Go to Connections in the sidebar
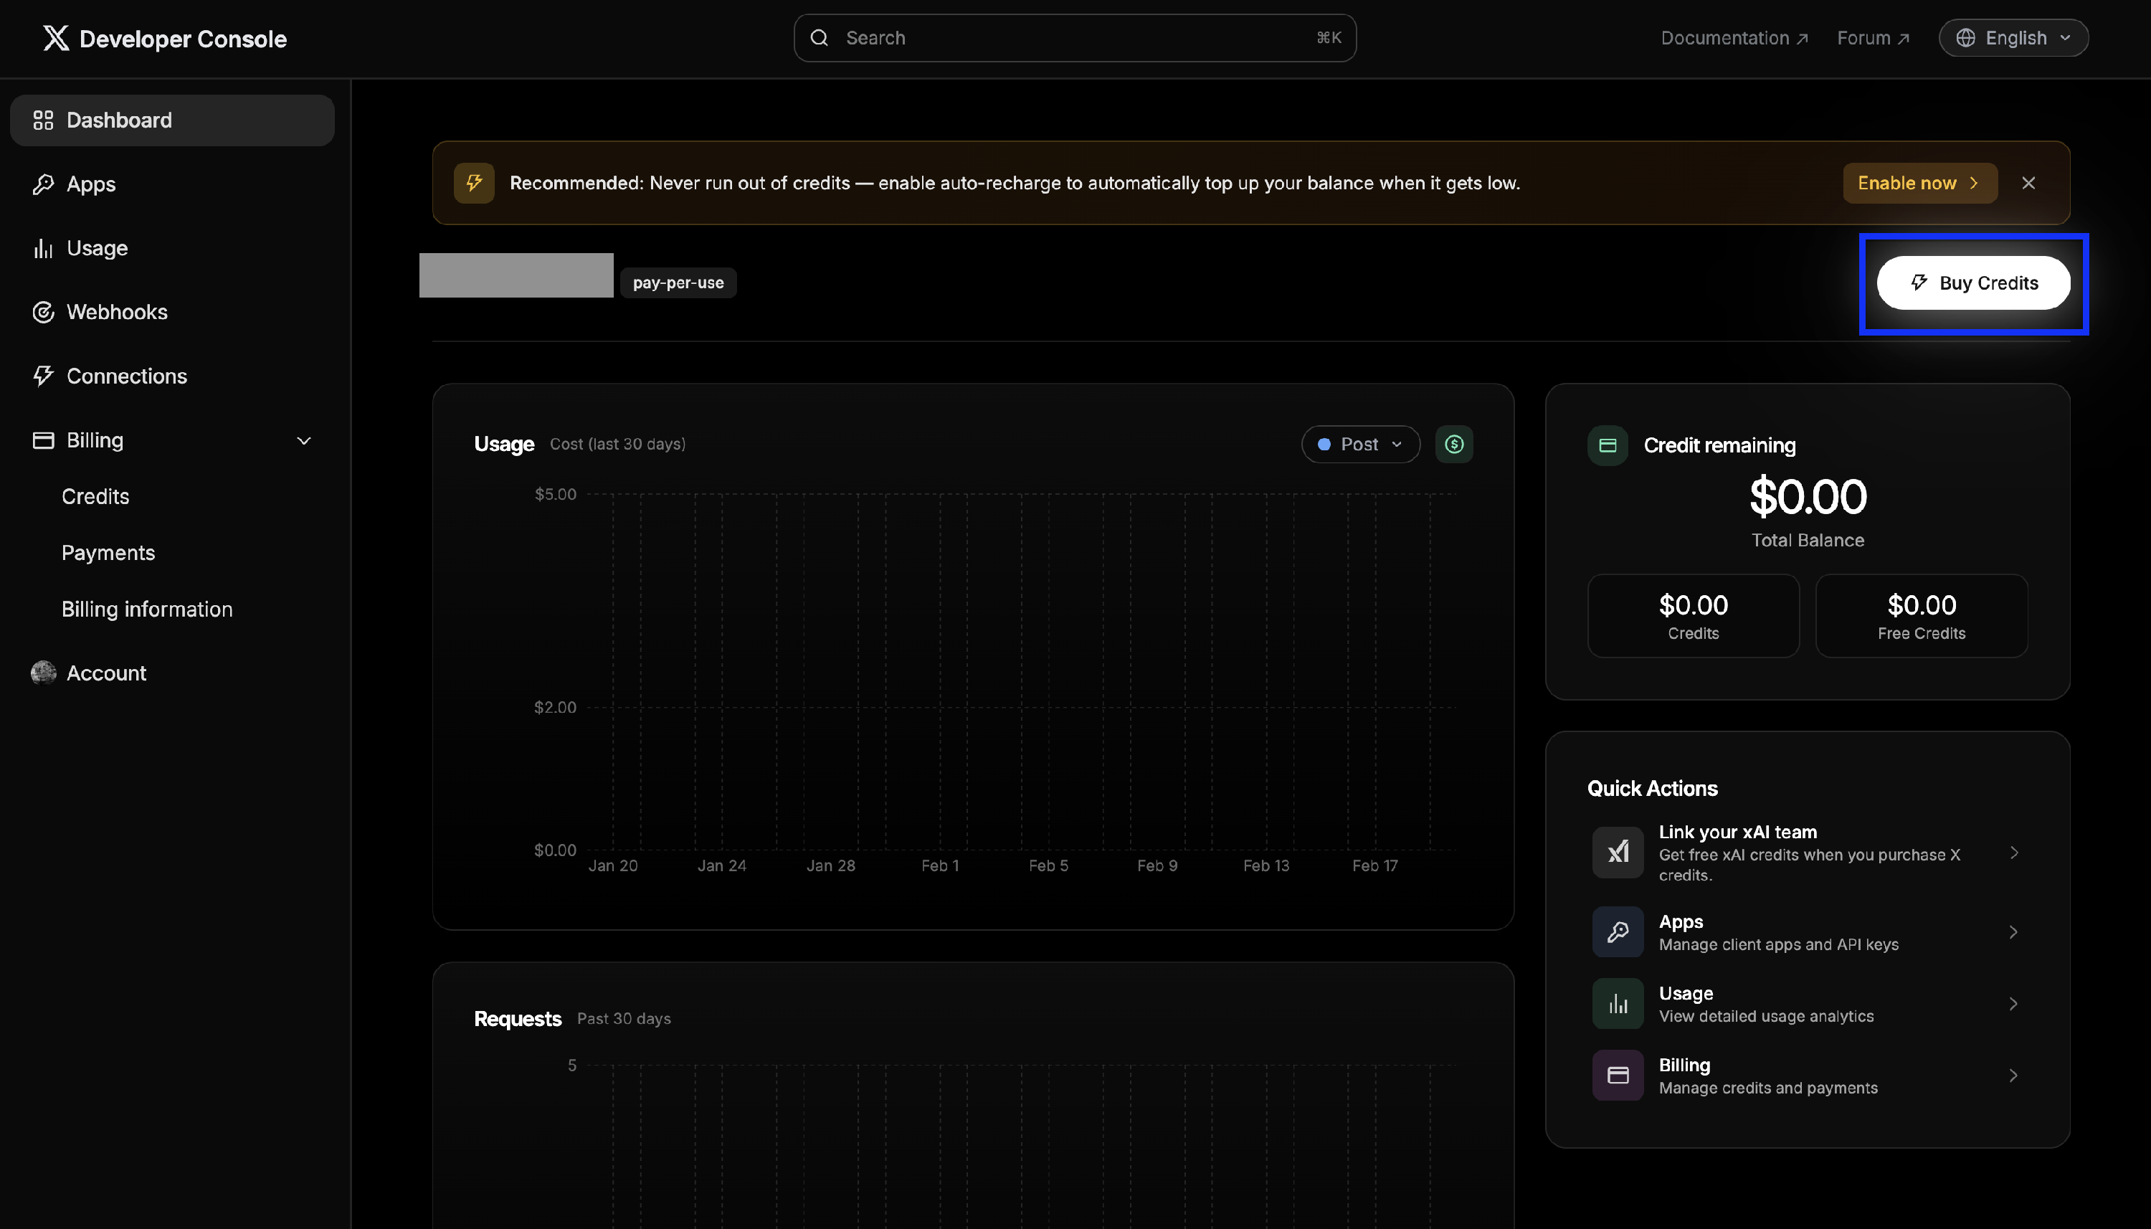 tap(127, 376)
